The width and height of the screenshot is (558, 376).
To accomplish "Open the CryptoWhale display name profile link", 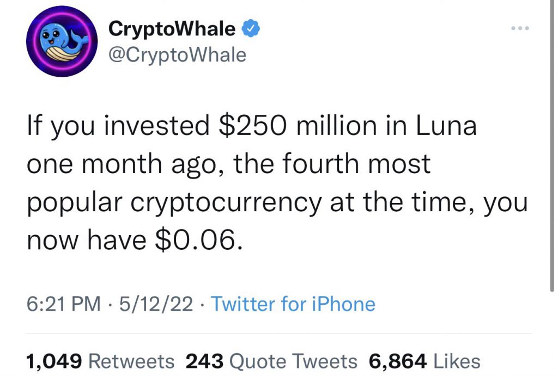I will pyautogui.click(x=172, y=28).
